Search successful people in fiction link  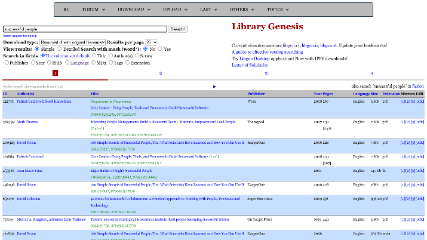(x=417, y=86)
